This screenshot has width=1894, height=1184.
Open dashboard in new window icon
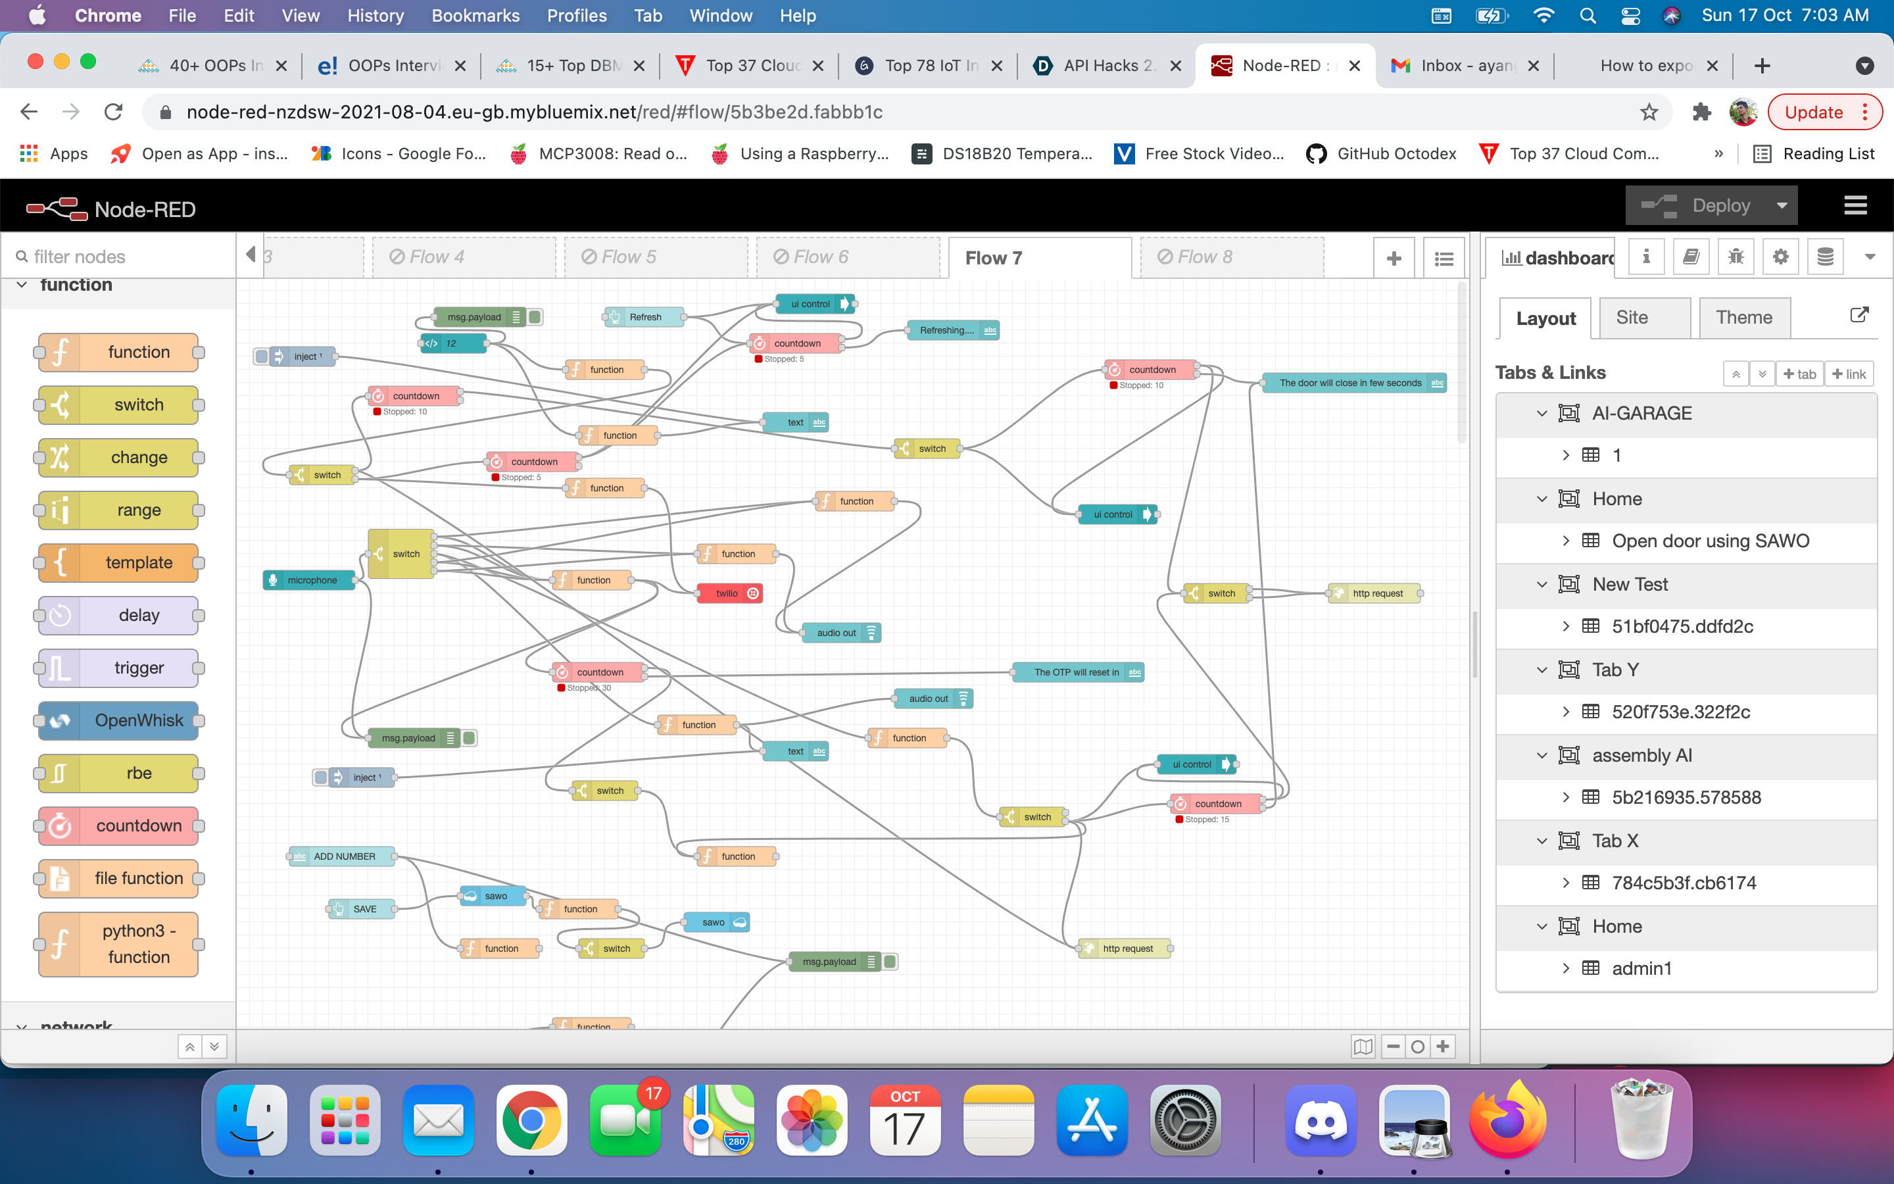(x=1858, y=315)
